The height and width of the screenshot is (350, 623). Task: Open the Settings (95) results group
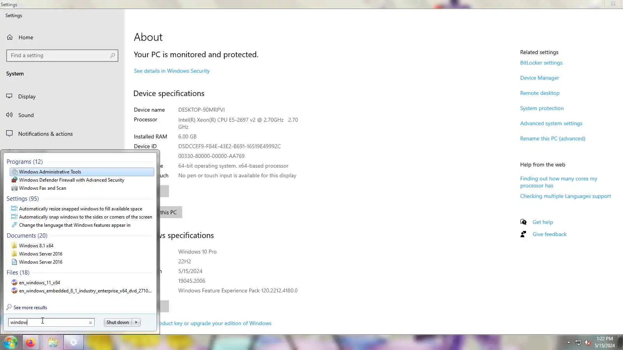tap(23, 199)
